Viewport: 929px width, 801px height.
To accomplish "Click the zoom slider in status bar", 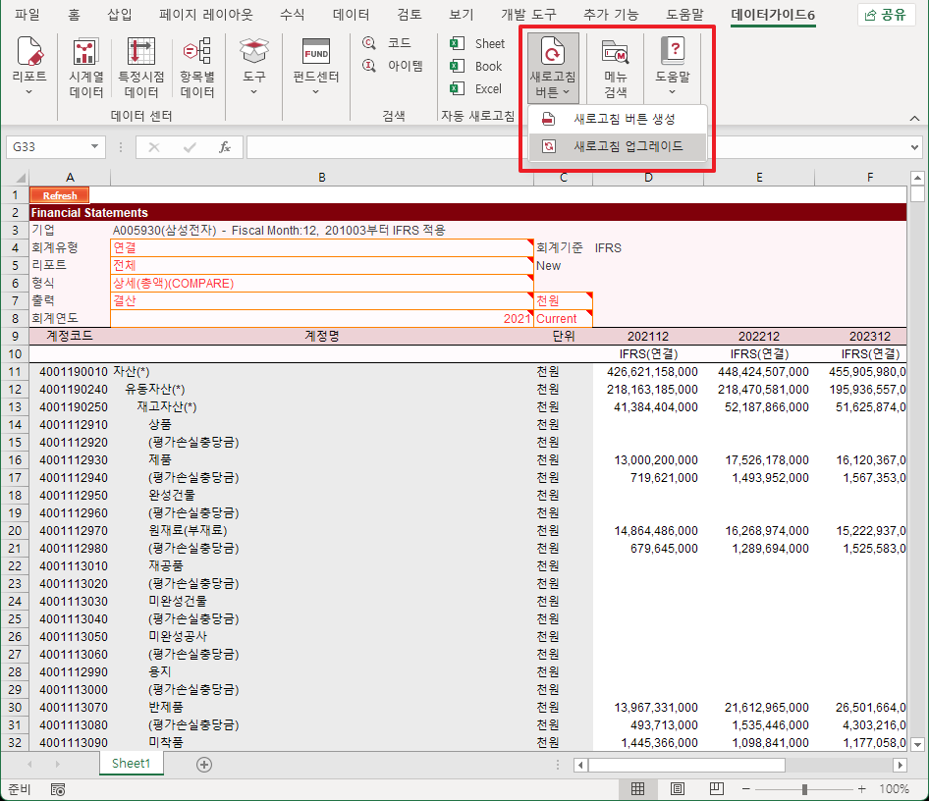I will (805, 789).
